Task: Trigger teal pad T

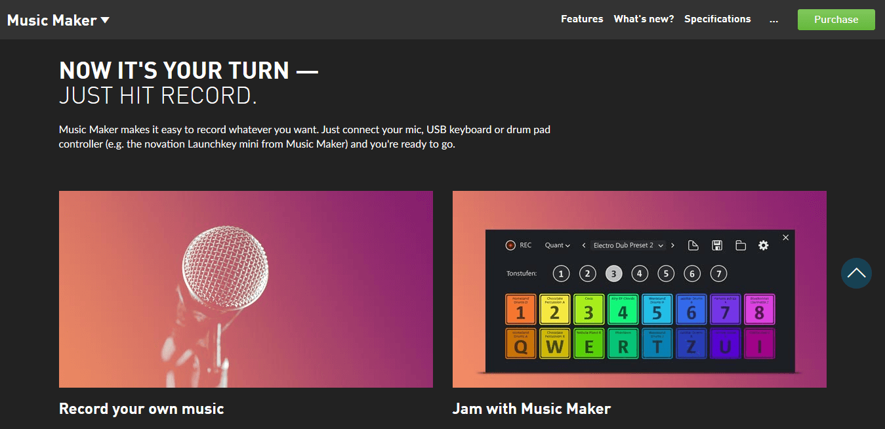Action: pyautogui.click(x=657, y=344)
